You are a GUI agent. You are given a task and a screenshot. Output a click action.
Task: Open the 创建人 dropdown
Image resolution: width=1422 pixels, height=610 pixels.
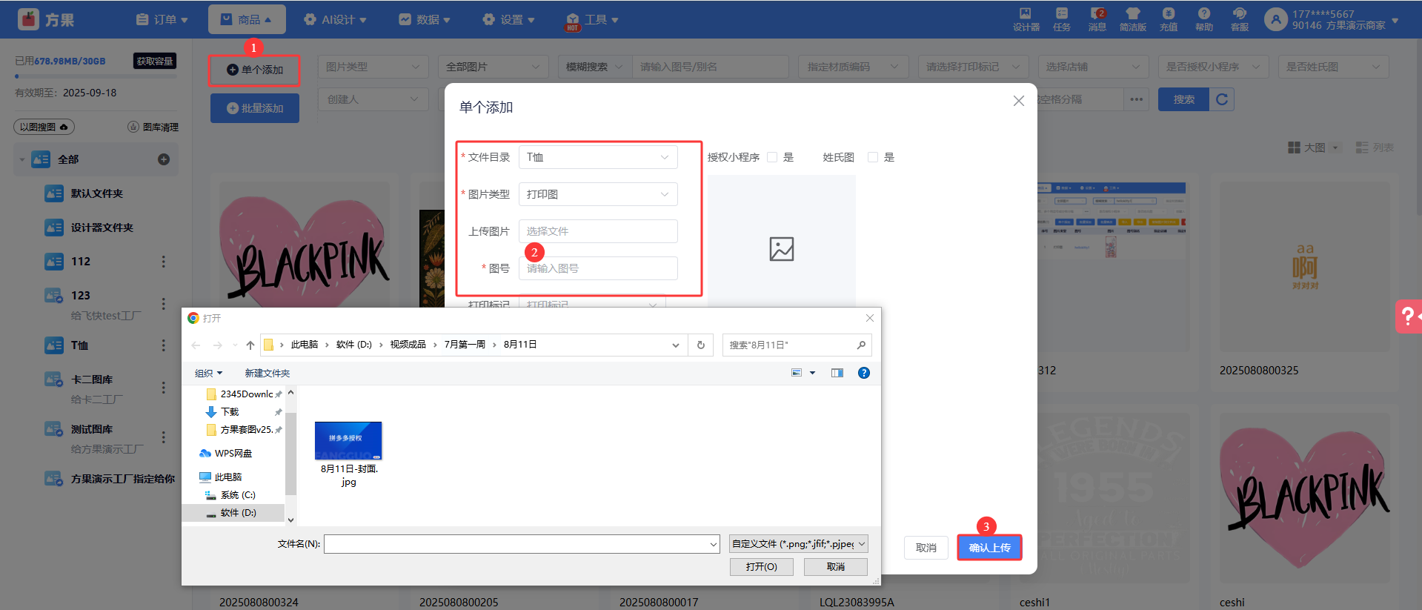coord(374,99)
